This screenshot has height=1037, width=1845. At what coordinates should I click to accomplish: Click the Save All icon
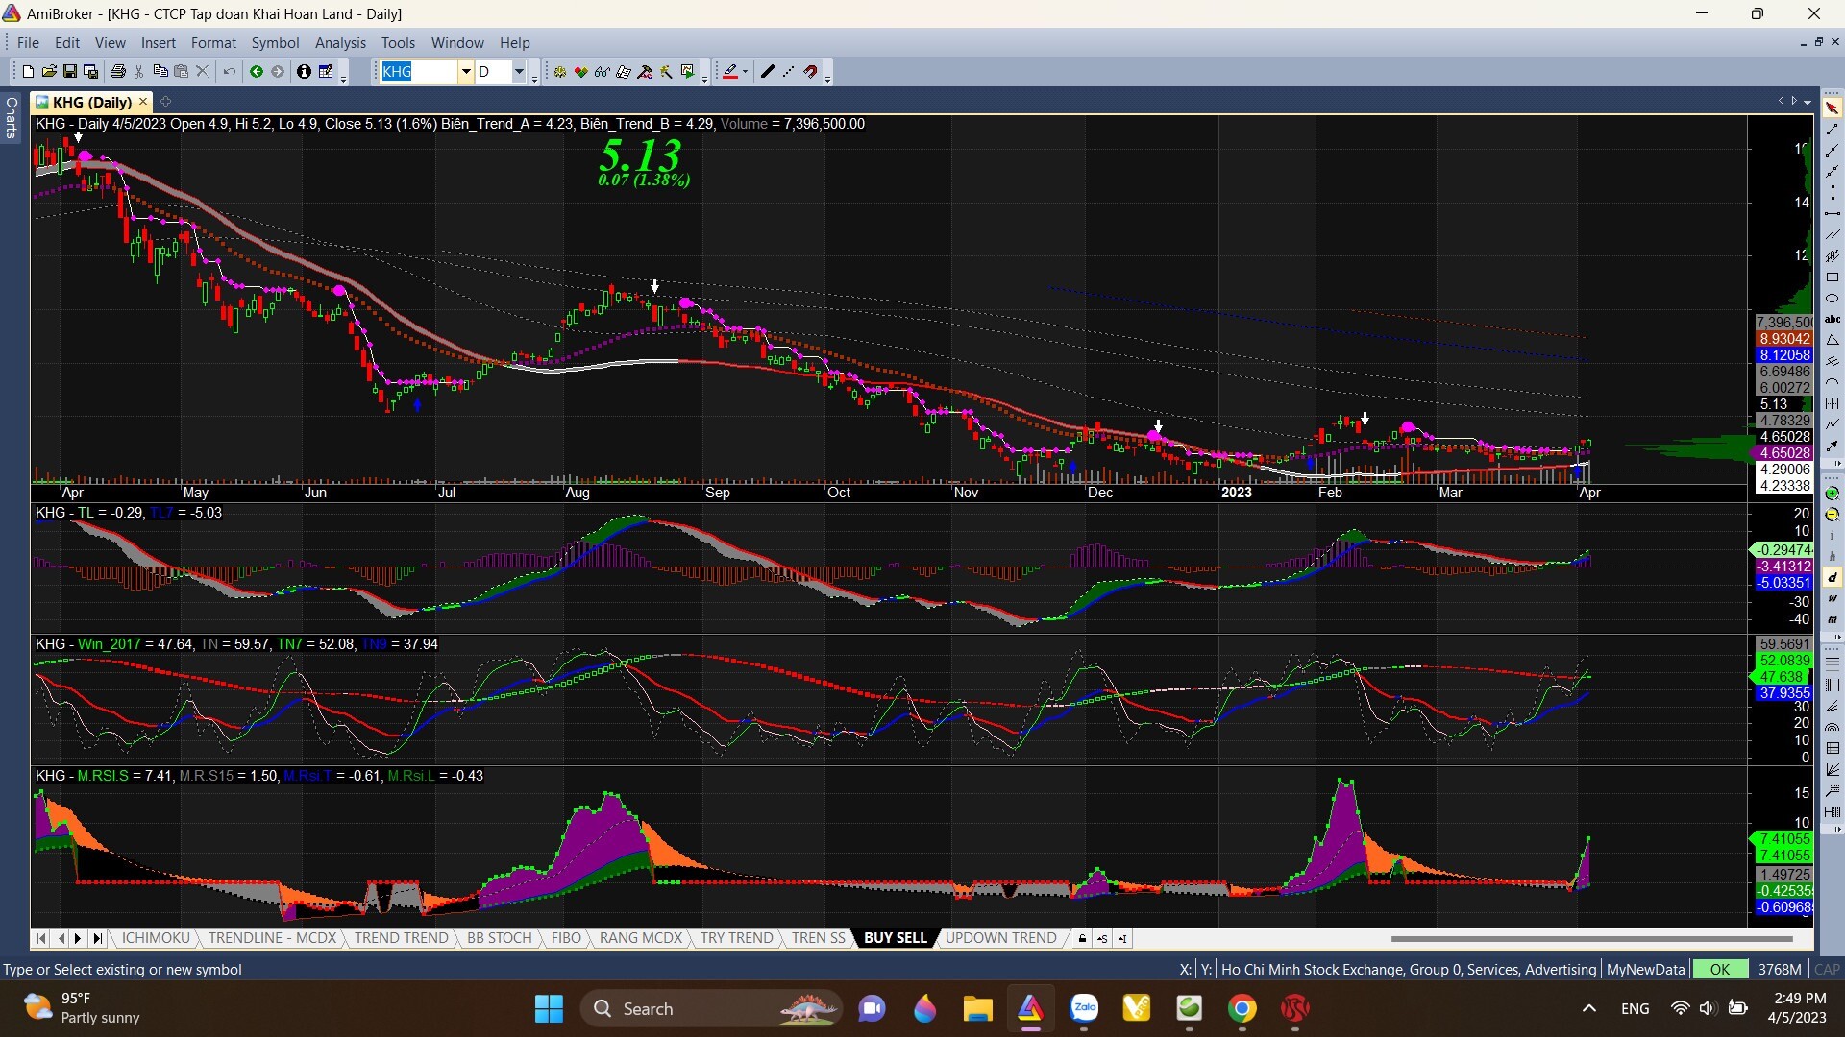(x=91, y=72)
